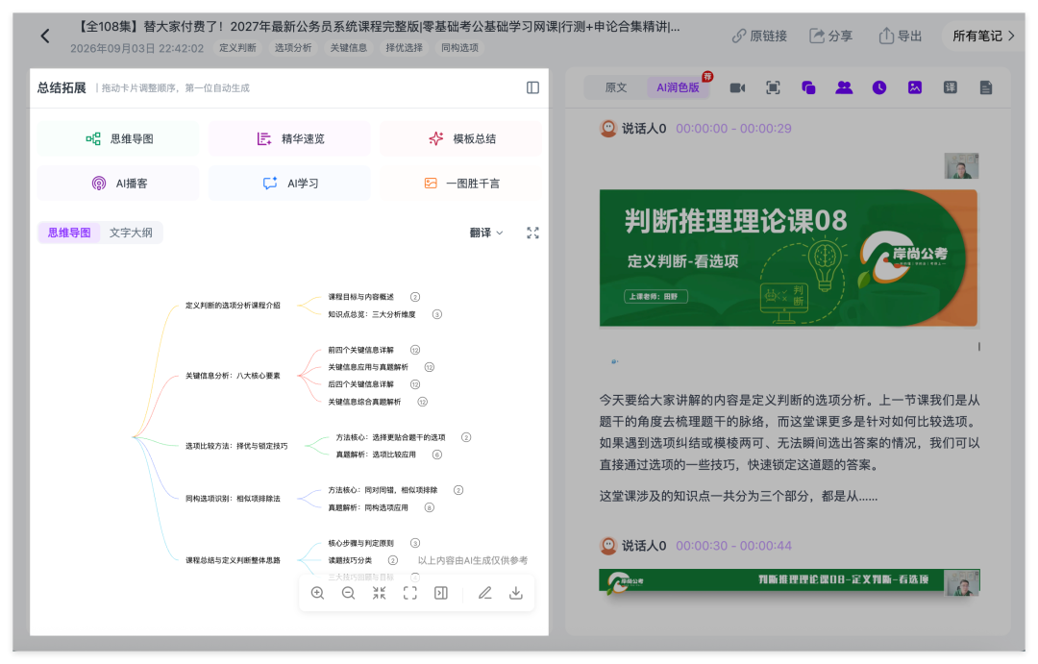
Task: Expand count badge next to 知识点总览：三大分析维度
Action: pos(437,314)
